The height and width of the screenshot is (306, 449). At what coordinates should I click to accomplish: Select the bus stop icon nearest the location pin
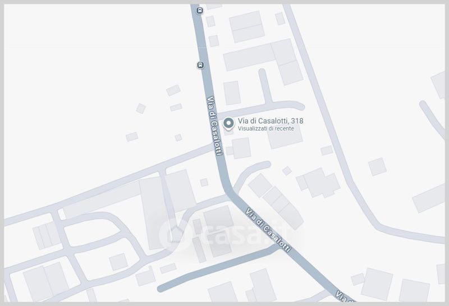tap(200, 65)
